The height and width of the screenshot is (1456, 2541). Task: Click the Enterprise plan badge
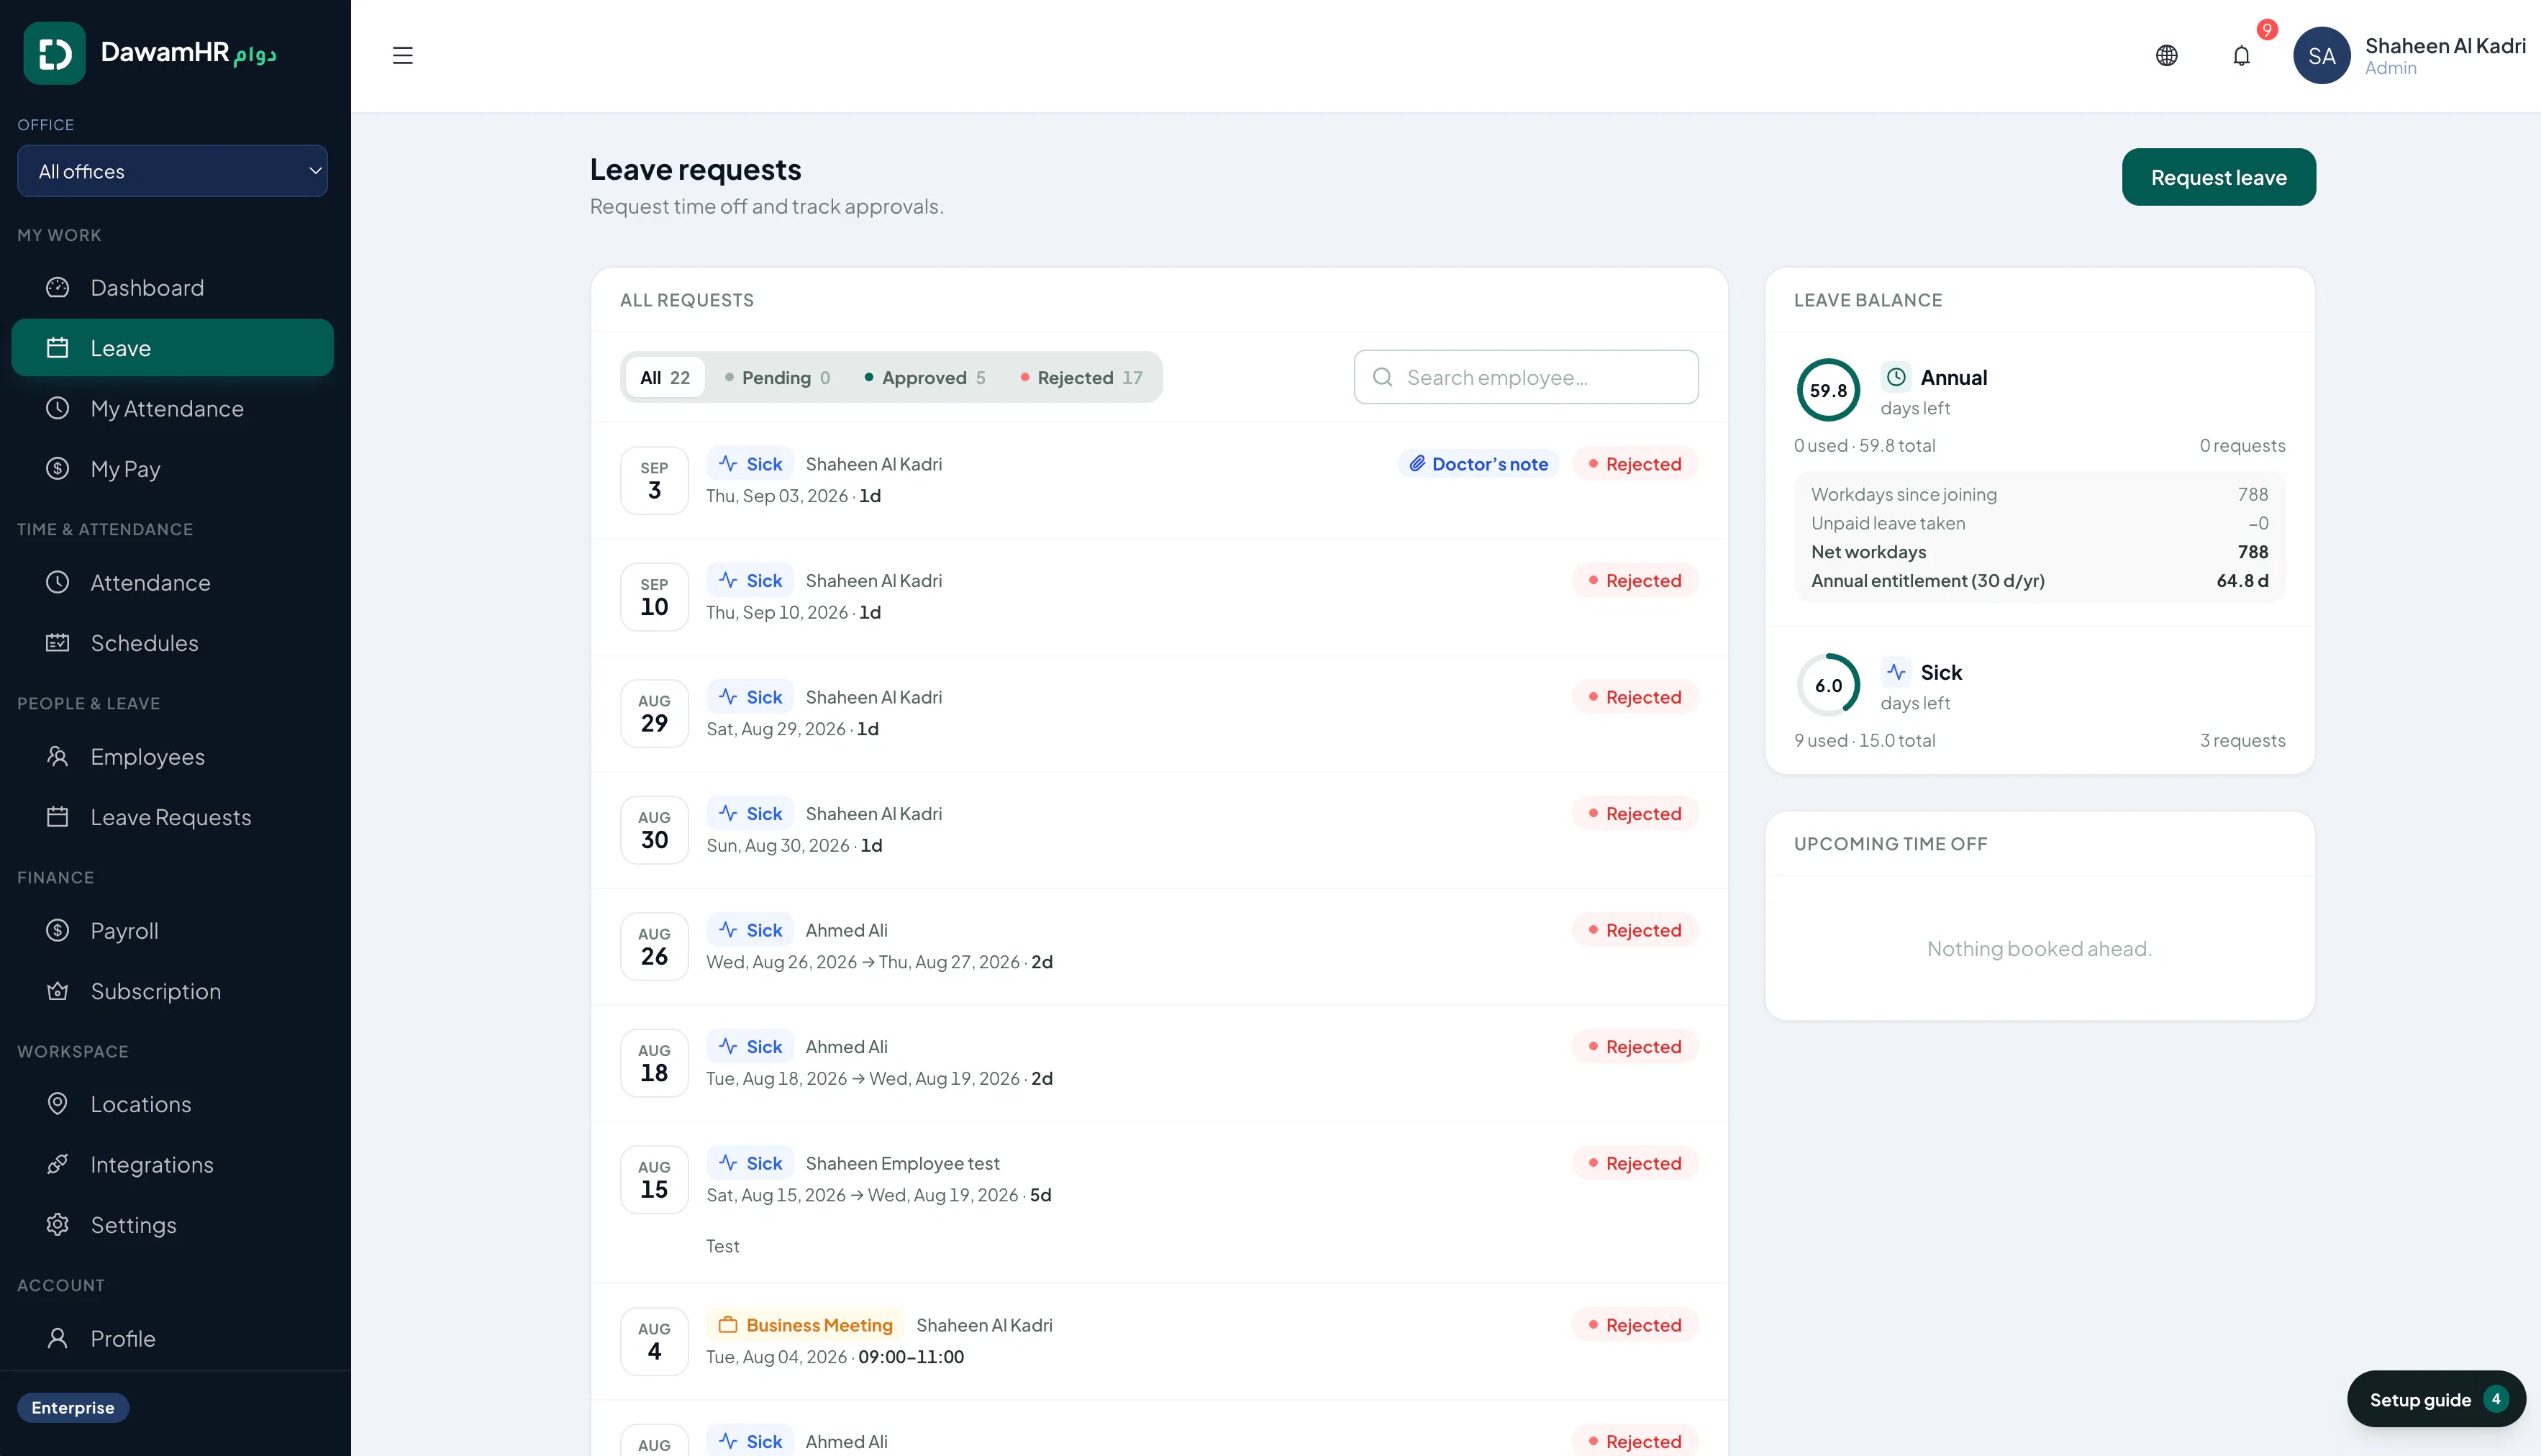73,1408
